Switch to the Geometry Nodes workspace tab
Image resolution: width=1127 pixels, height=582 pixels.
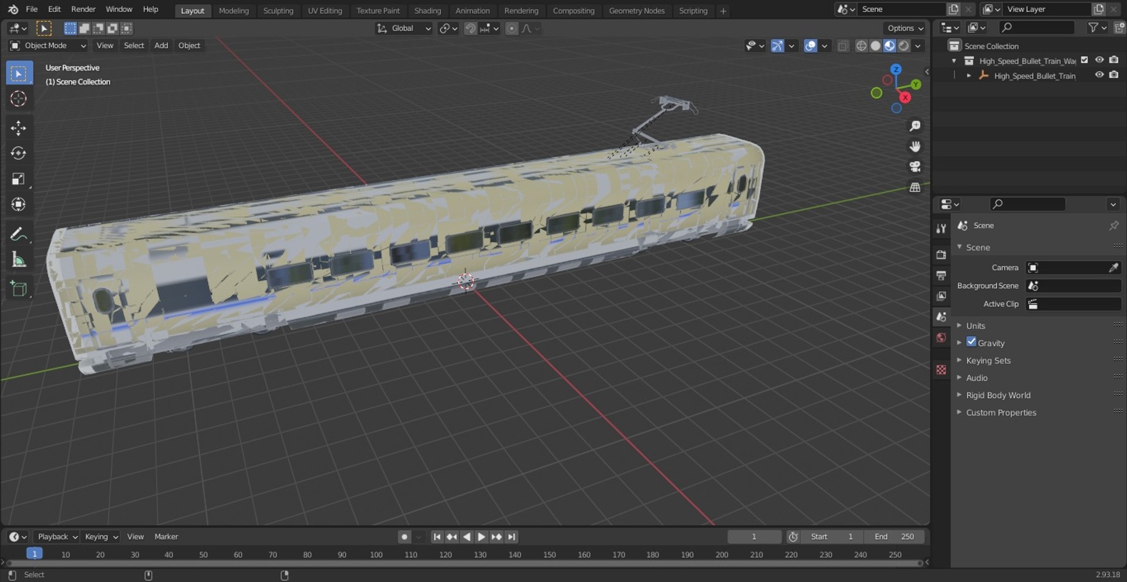(x=636, y=11)
